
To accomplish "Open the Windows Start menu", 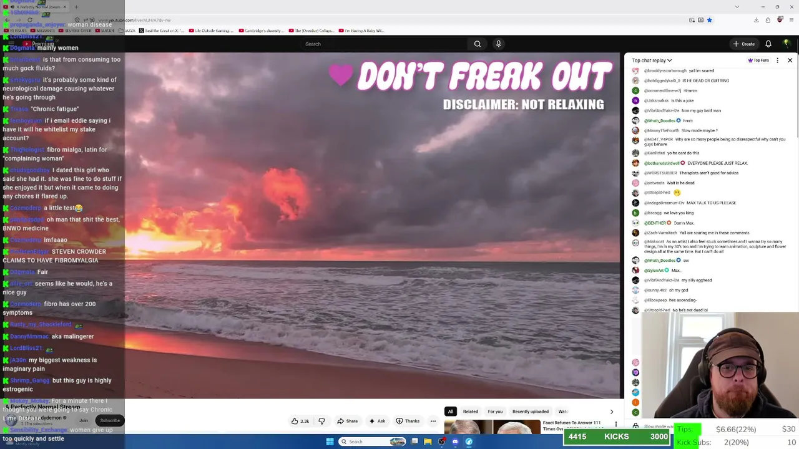I will pos(330,442).
